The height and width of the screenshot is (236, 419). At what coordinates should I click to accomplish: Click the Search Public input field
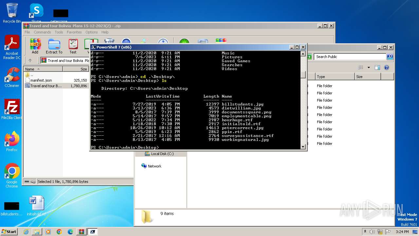350,57
